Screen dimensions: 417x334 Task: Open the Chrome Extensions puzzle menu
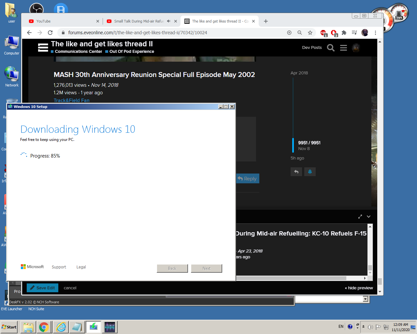click(344, 33)
